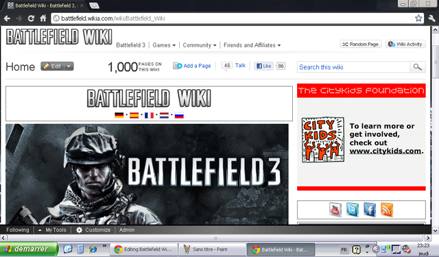Open the RSS feed icon
Screen dimensions: 439x257
(x=387, y=210)
